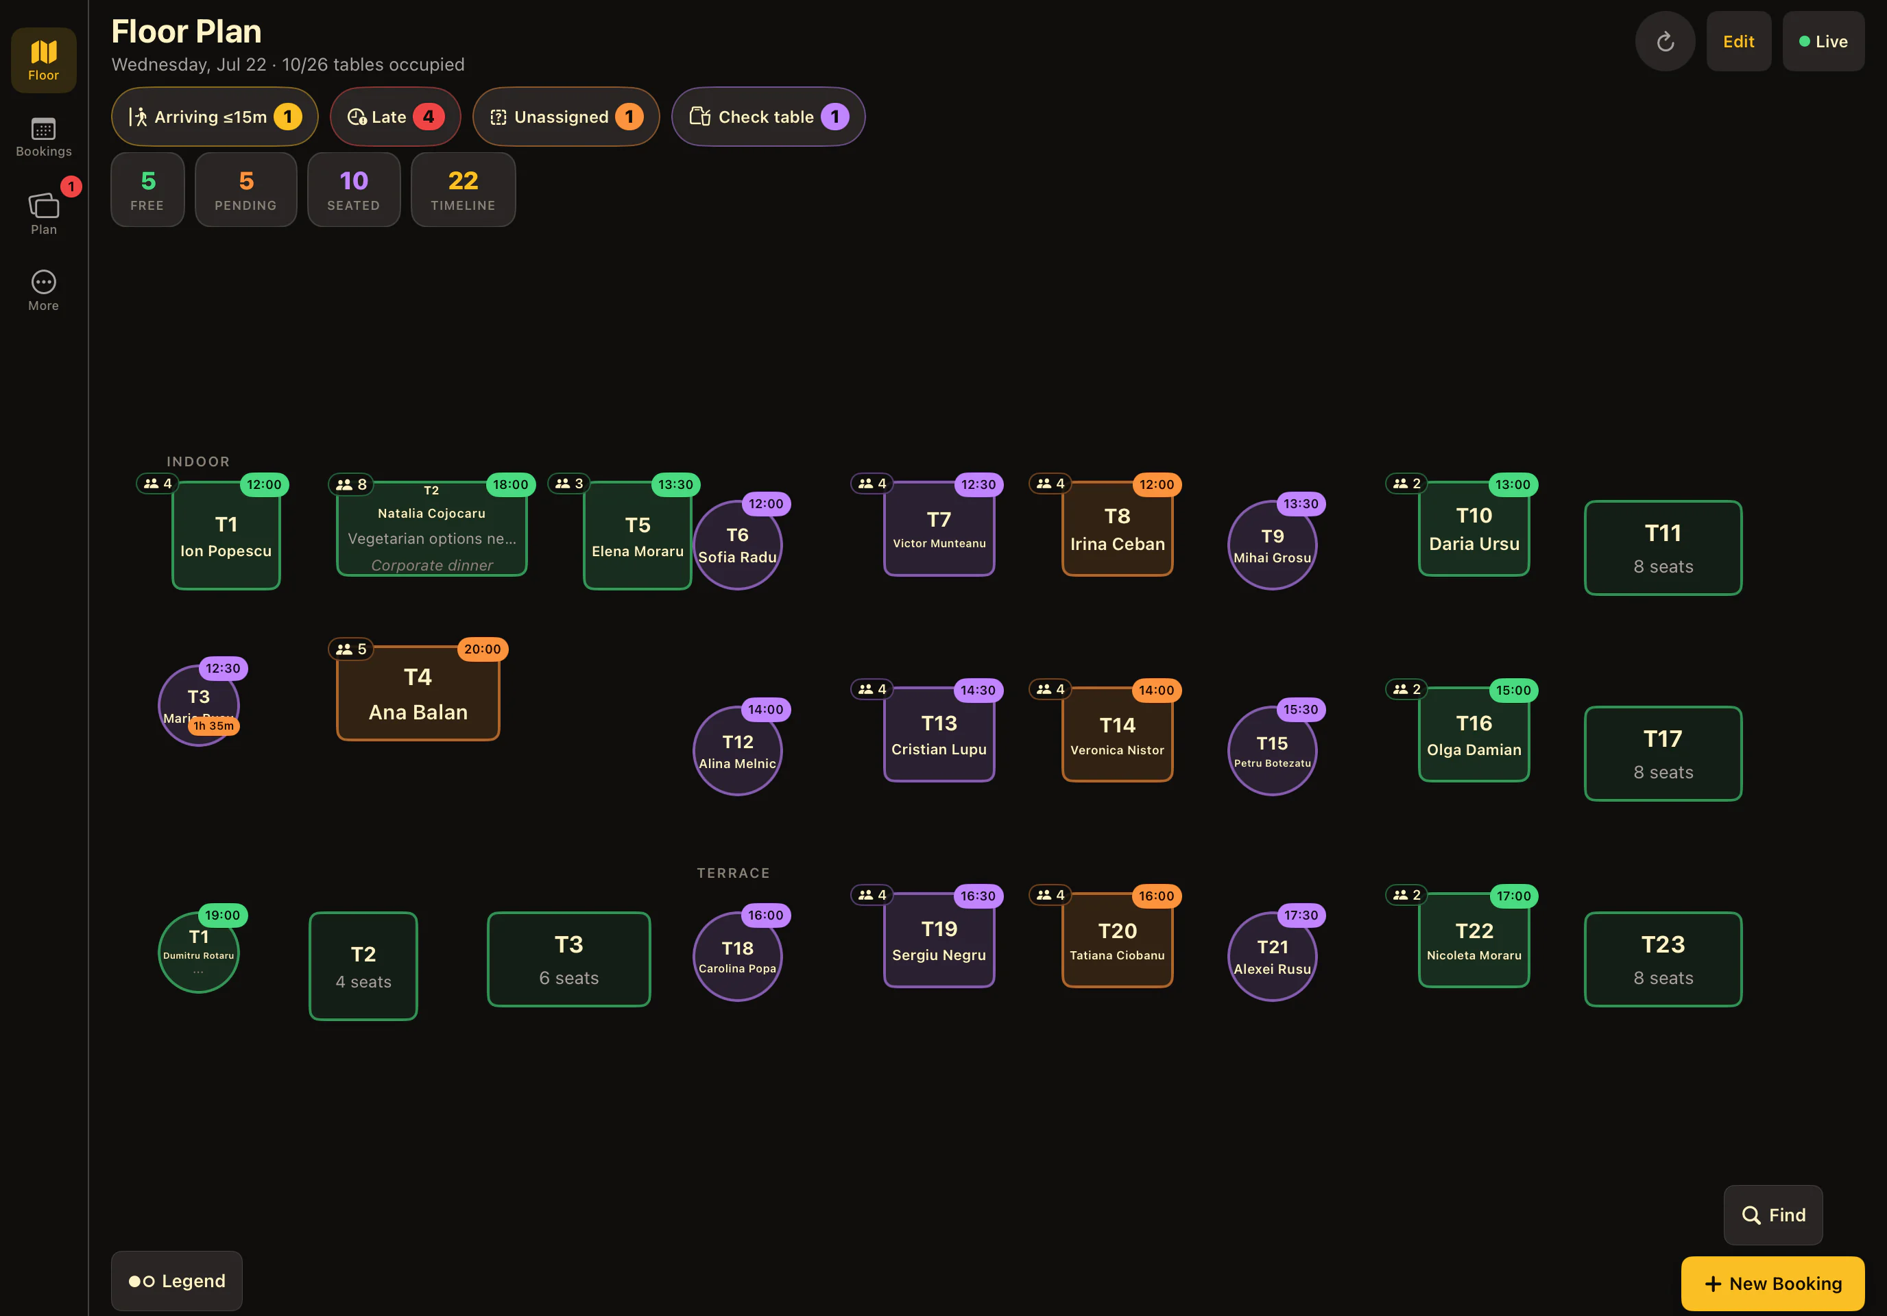This screenshot has height=1316, width=1887.
Task: Open the Floor view in sidebar
Action: pos(44,60)
